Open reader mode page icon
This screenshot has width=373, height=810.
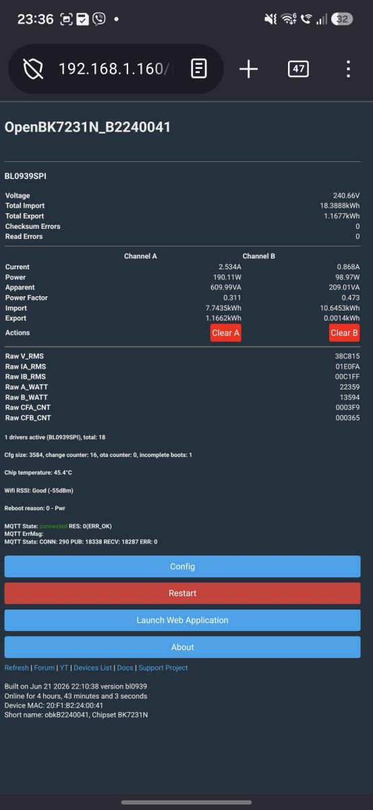198,69
